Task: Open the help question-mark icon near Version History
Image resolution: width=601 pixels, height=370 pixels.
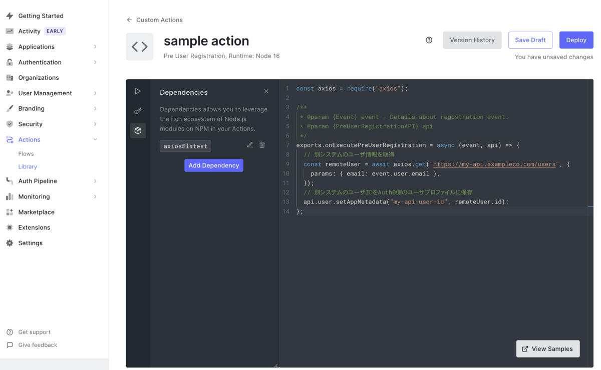Action: click(429, 40)
